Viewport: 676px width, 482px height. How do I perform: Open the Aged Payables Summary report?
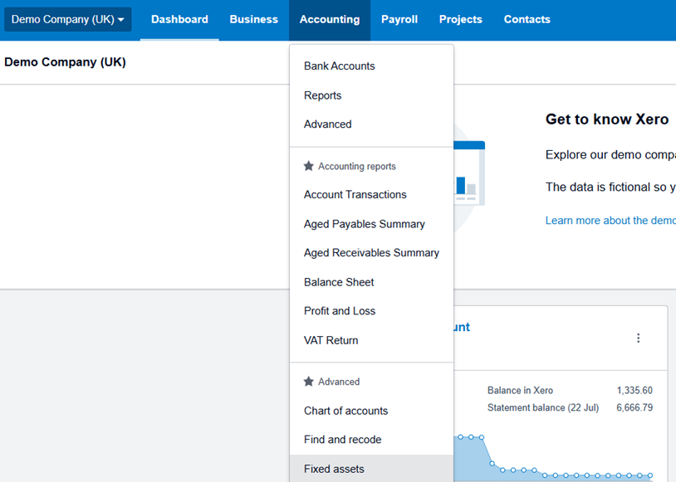tap(364, 224)
